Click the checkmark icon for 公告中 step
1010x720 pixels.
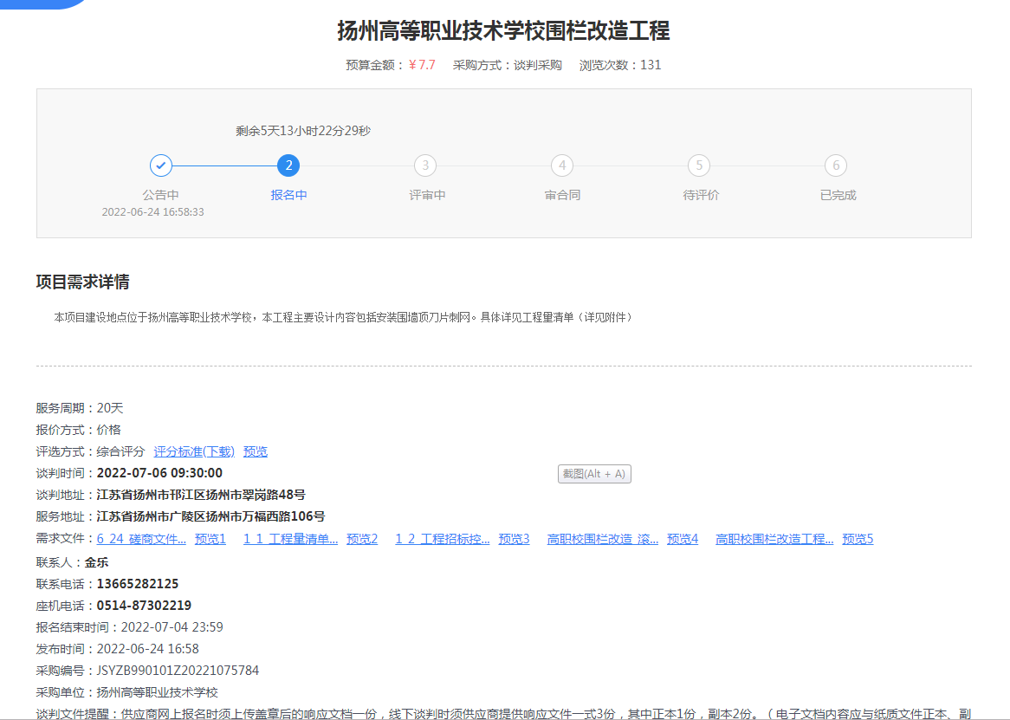pyautogui.click(x=161, y=165)
